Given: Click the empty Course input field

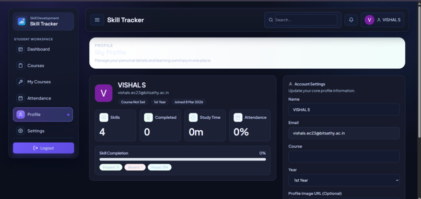Looking at the screenshot, I should pyautogui.click(x=344, y=157).
